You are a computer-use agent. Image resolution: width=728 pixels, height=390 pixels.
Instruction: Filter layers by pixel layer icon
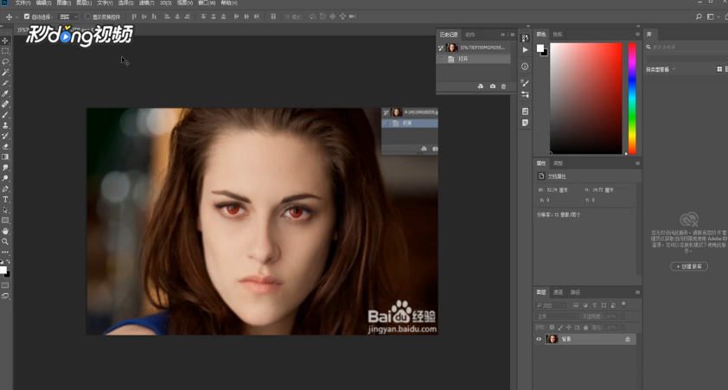[576, 305]
